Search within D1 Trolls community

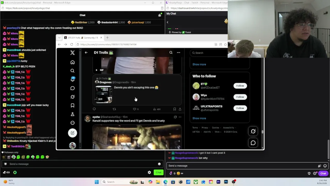171,53
